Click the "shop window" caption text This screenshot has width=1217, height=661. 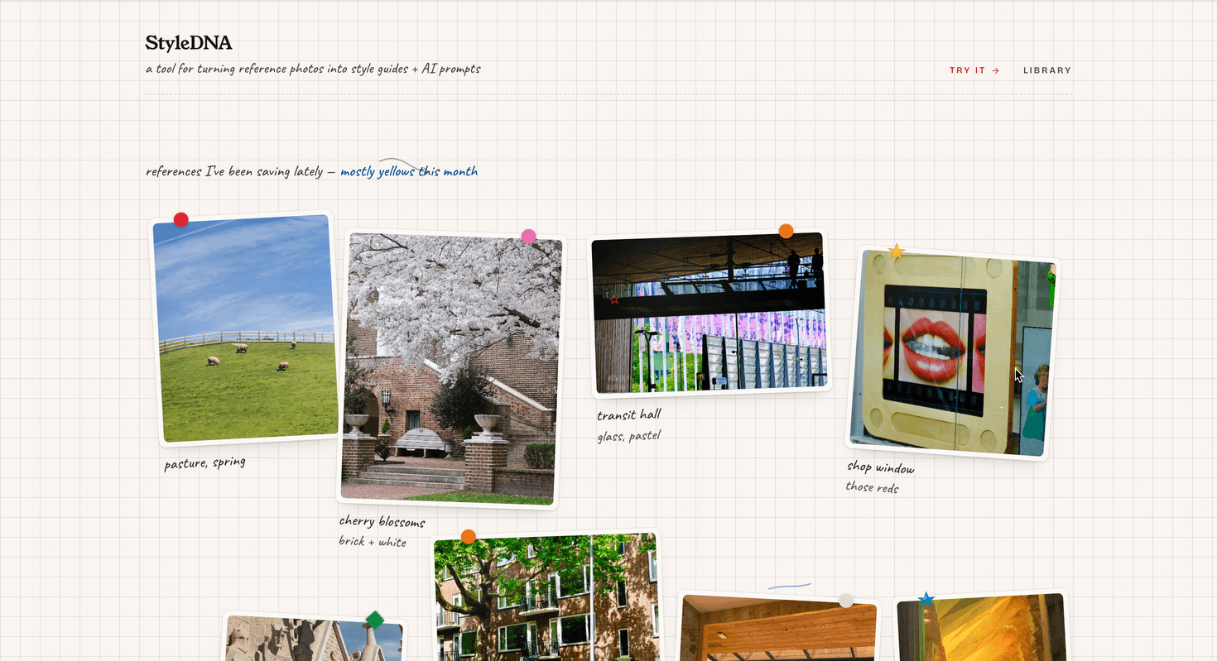(880, 468)
